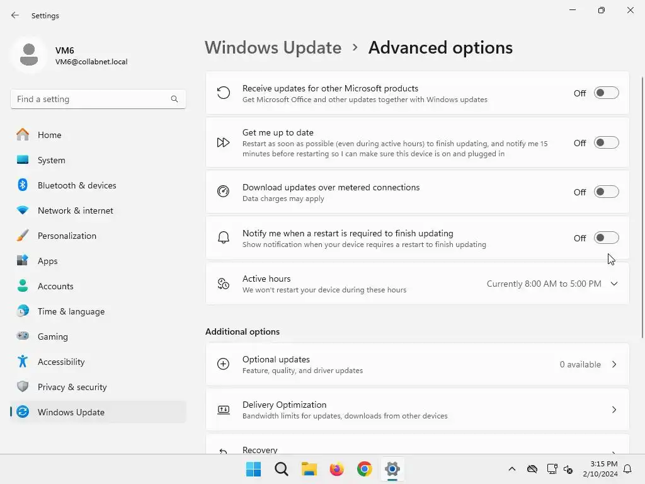Open taskbar Search magnifier
645x484 pixels.
tap(282, 469)
